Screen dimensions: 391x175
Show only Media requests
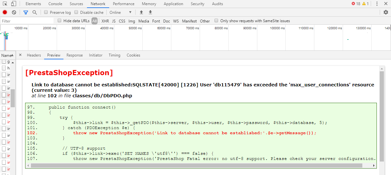(144, 21)
